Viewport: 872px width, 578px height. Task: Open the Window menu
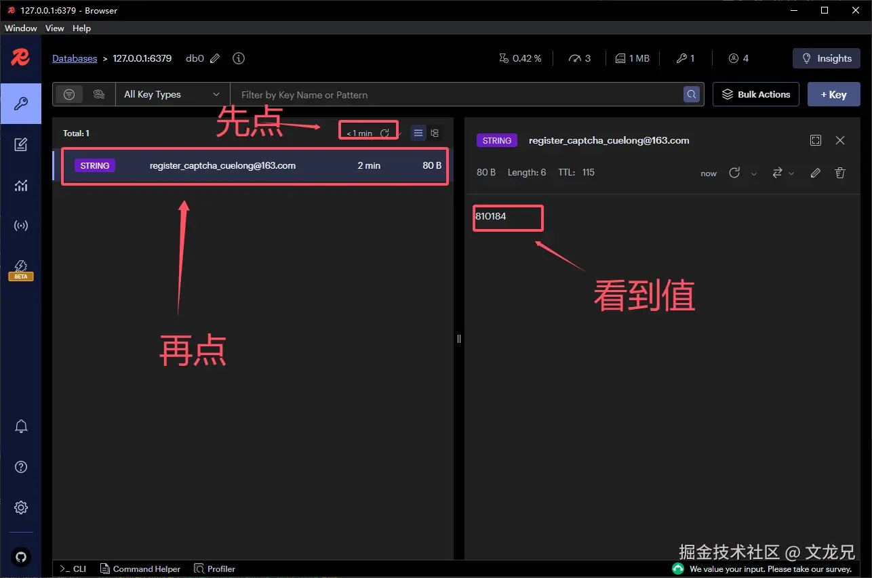coord(20,28)
